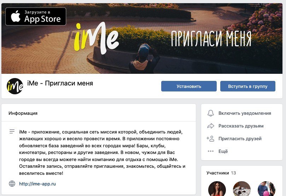This screenshot has width=286, height=196.
Task: Click the App Store download badge
Action: tap(36, 16)
